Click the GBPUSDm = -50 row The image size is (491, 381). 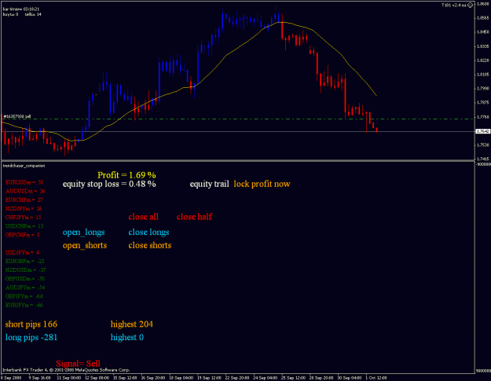(x=25, y=279)
